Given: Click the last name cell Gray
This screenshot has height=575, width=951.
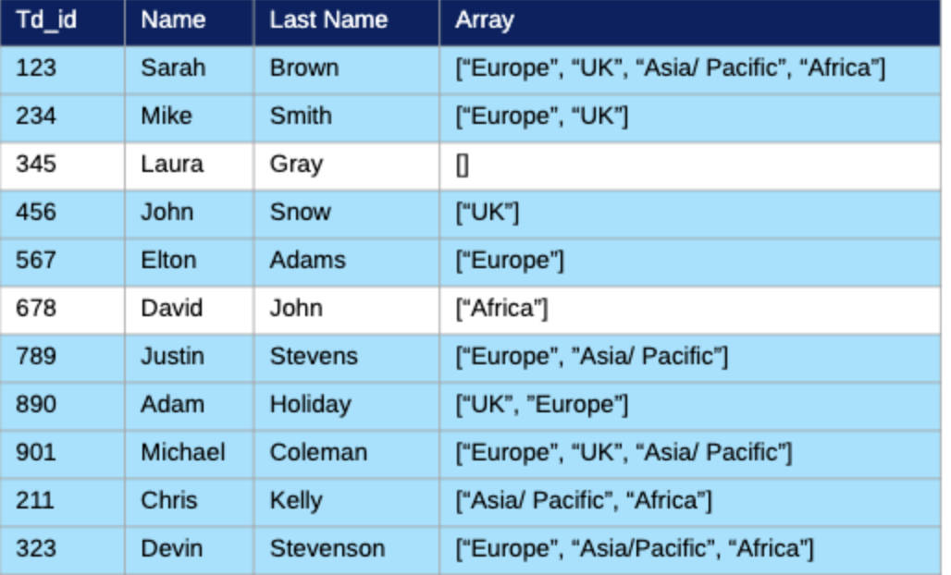Looking at the screenshot, I should pos(296,165).
